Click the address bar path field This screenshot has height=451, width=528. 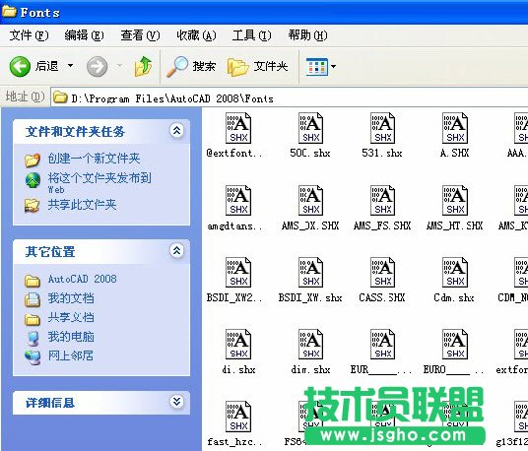[290, 97]
